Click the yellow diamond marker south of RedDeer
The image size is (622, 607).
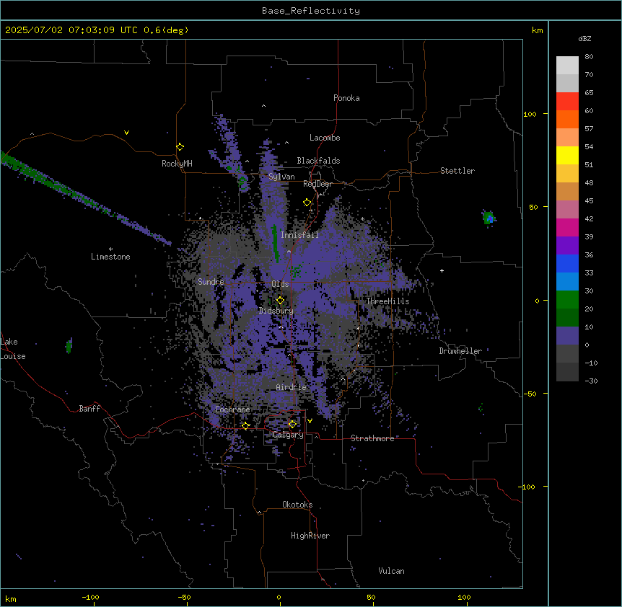point(307,203)
